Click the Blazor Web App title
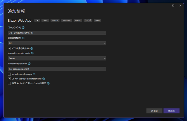The image size is (187, 121). (x=20, y=21)
